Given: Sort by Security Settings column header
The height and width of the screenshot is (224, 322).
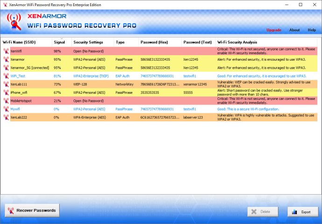Looking at the screenshot, I should [x=92, y=42].
